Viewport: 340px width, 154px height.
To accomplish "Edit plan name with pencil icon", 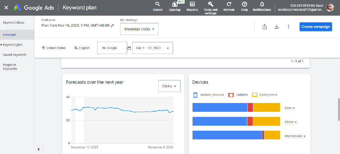I will pyautogui.click(x=112, y=25).
